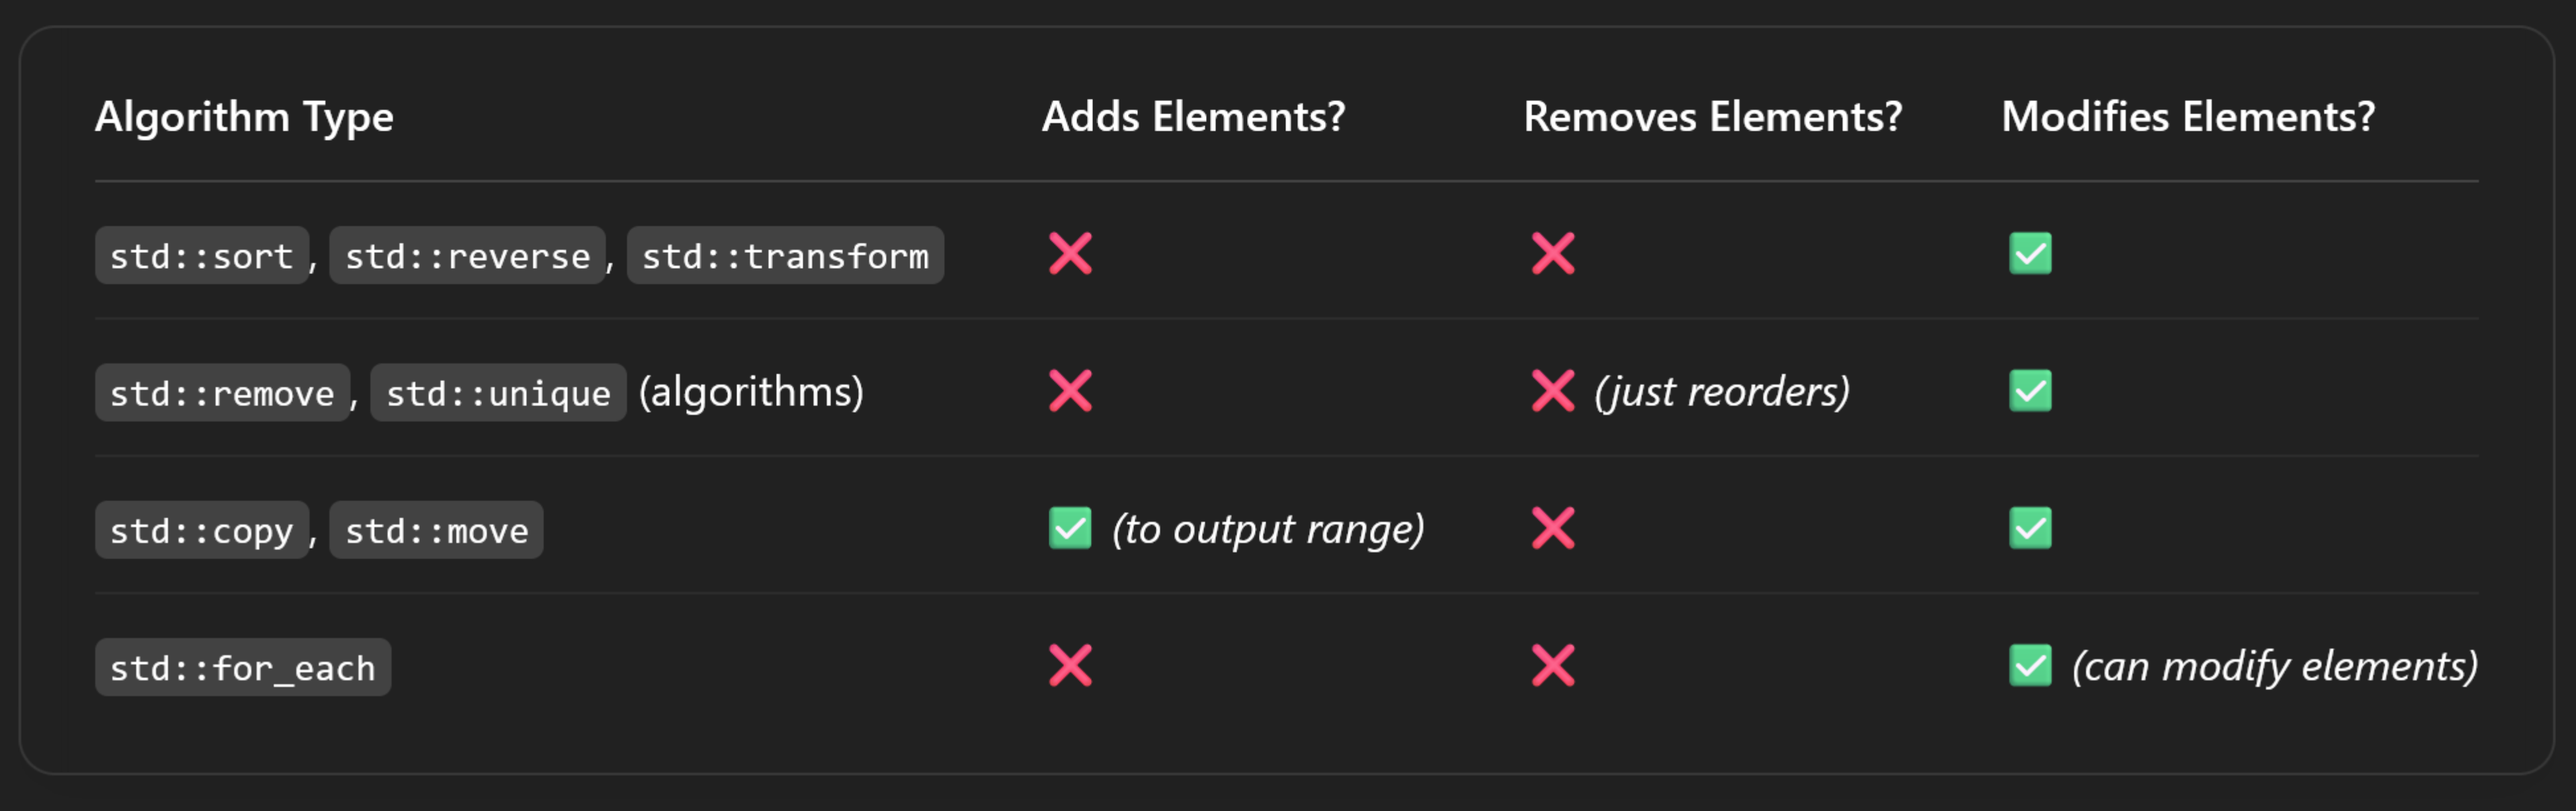Viewport: 2576px width, 811px height.
Task: Click the red cross in std::sort Removes row
Action: 1553,254
